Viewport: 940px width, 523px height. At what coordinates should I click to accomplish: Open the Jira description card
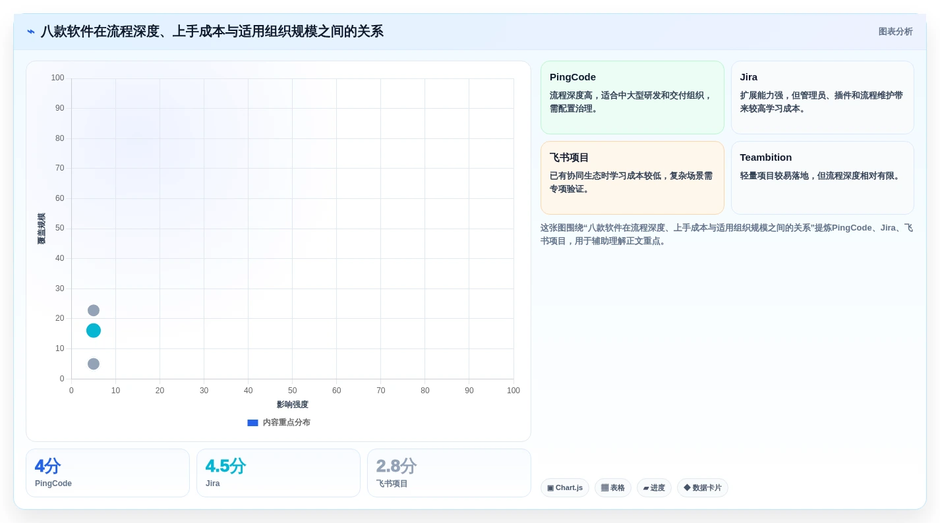point(822,97)
